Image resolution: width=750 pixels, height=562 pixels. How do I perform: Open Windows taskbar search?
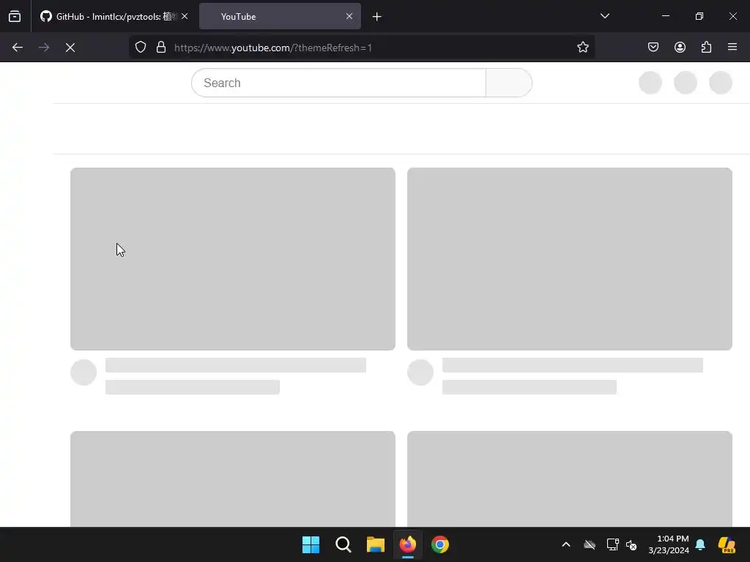[344, 544]
